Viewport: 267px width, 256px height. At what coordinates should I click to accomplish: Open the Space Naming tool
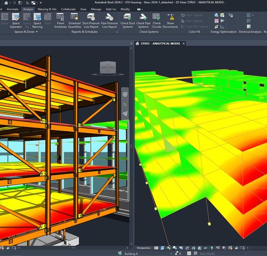[x=37, y=21]
